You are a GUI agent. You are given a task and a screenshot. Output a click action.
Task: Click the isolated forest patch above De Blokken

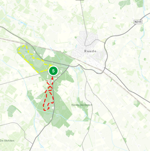[12, 110]
